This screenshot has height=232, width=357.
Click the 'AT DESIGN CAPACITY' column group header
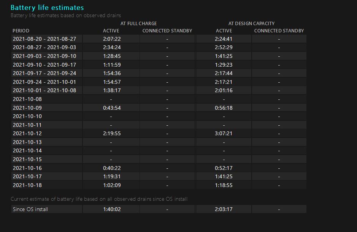coord(251,24)
